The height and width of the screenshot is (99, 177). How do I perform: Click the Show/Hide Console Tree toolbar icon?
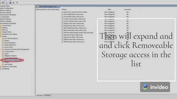(x=3, y=3)
